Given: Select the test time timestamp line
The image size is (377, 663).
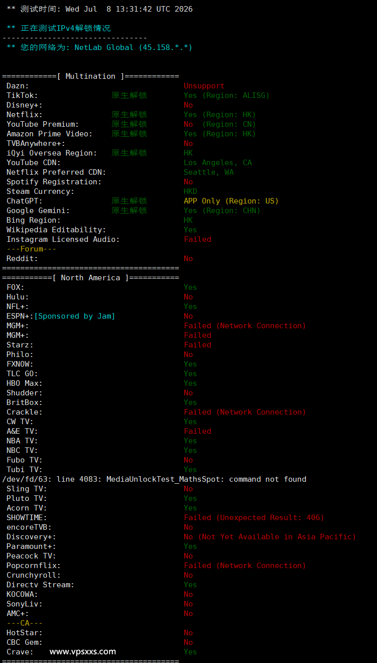Looking at the screenshot, I should coord(99,9).
